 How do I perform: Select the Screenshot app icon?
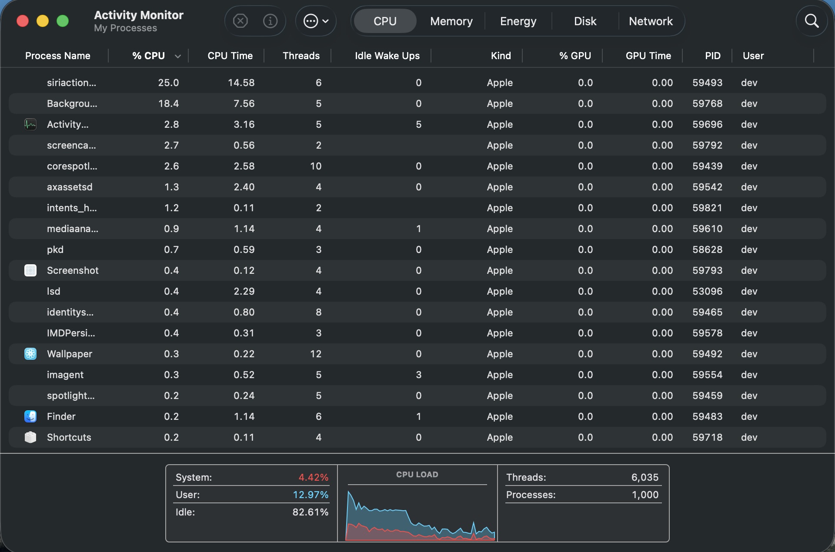(x=30, y=270)
